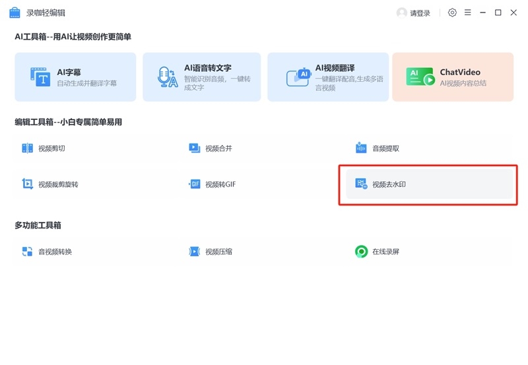Click the ChatVideo green AI icon
The height and width of the screenshot is (365, 528).
pos(420,76)
